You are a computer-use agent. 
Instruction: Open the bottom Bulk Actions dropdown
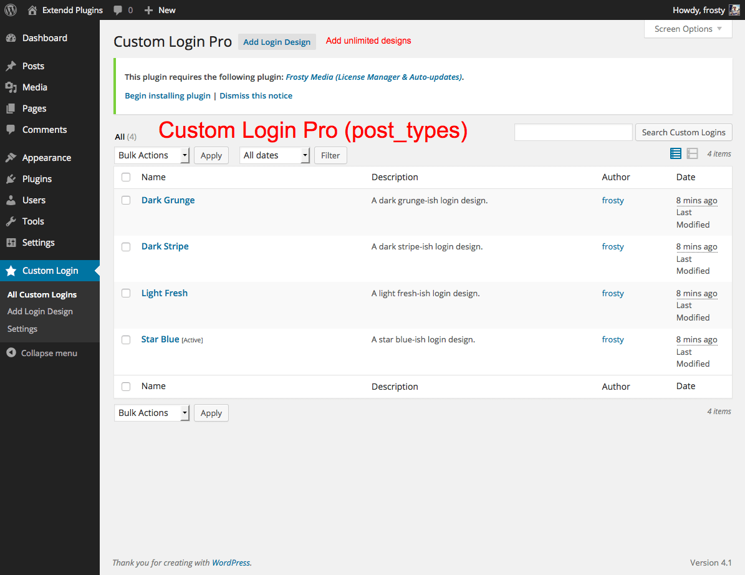tap(152, 413)
